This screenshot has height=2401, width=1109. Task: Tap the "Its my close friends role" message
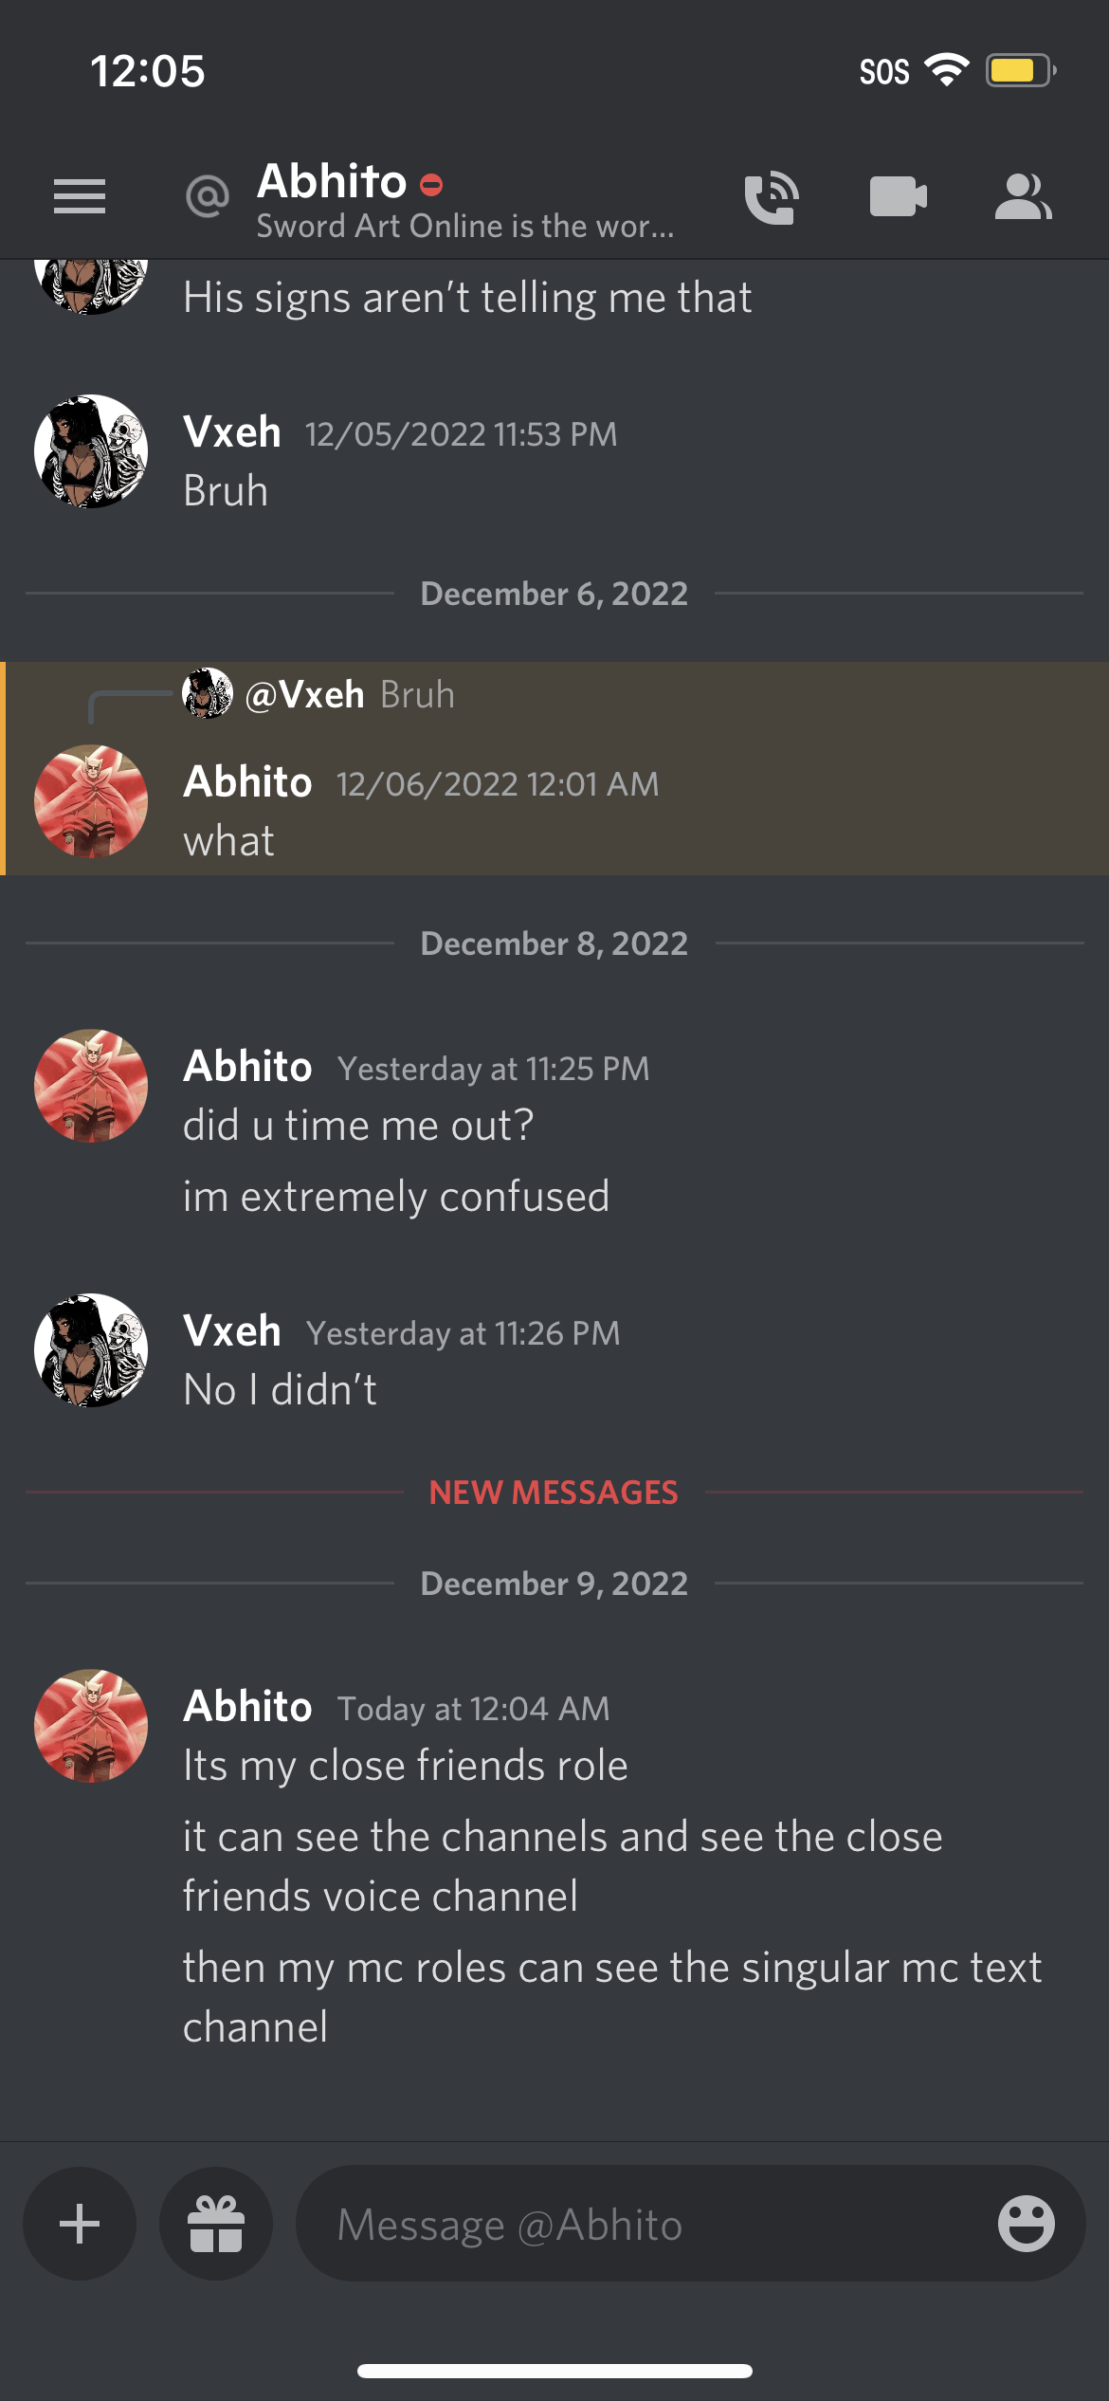(x=406, y=1766)
